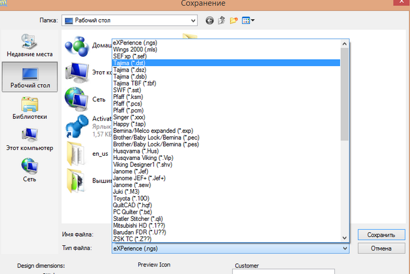Image resolution: width=410 pixels, height=274 pixels.
Task: Choose Tajima (*.dst) format
Action: (x=226, y=63)
